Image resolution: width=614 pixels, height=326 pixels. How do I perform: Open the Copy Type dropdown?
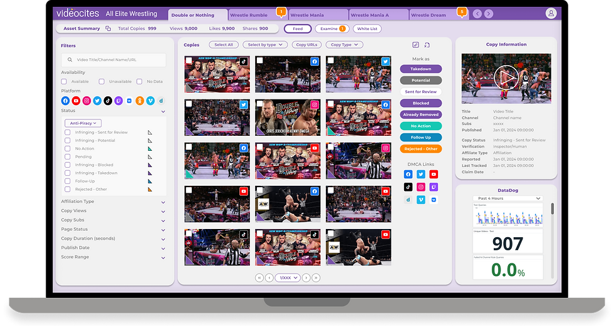point(344,44)
